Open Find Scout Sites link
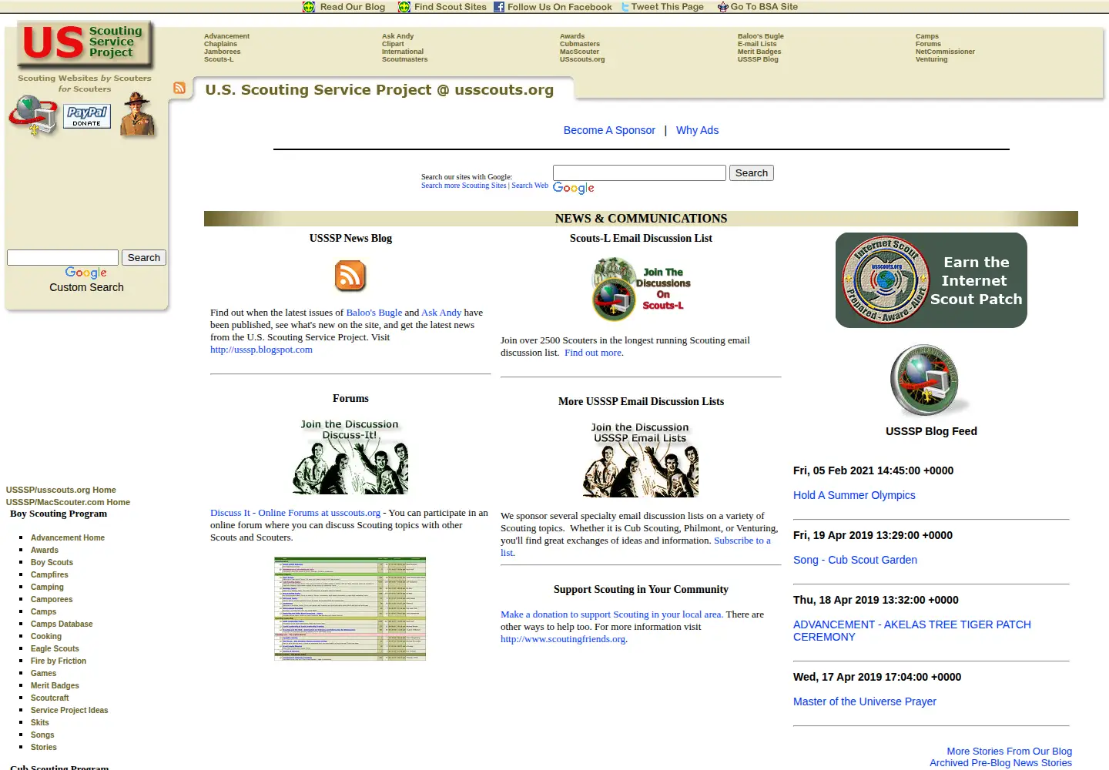The width and height of the screenshot is (1109, 770). coord(451,7)
